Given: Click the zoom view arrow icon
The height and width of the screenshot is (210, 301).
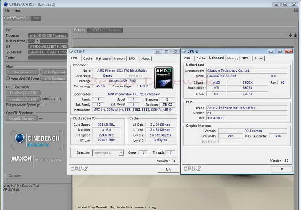Looking at the screenshot, I should [296, 35].
